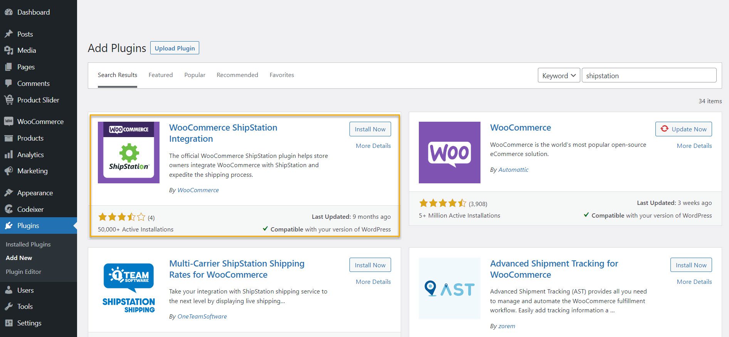Click the Codeixer icon in sidebar
The image size is (729, 337).
pos(8,210)
